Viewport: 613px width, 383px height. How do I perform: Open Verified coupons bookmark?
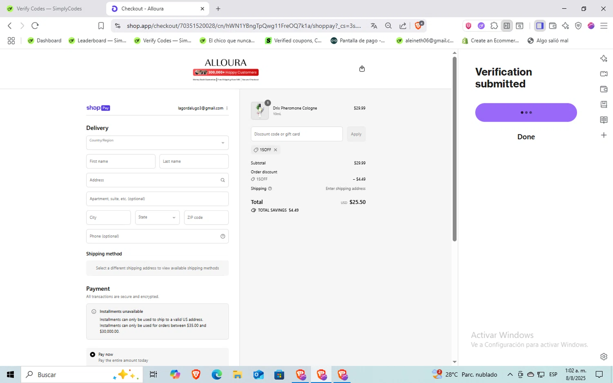[x=293, y=41]
